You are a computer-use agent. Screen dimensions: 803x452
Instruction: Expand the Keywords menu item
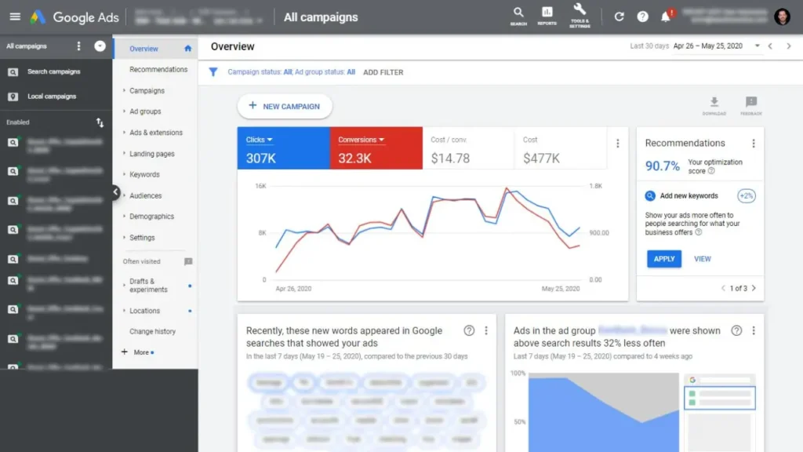coord(144,175)
